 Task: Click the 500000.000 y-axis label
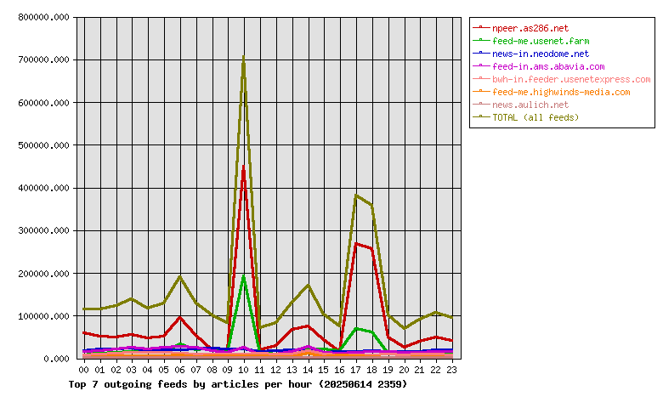[x=43, y=145]
